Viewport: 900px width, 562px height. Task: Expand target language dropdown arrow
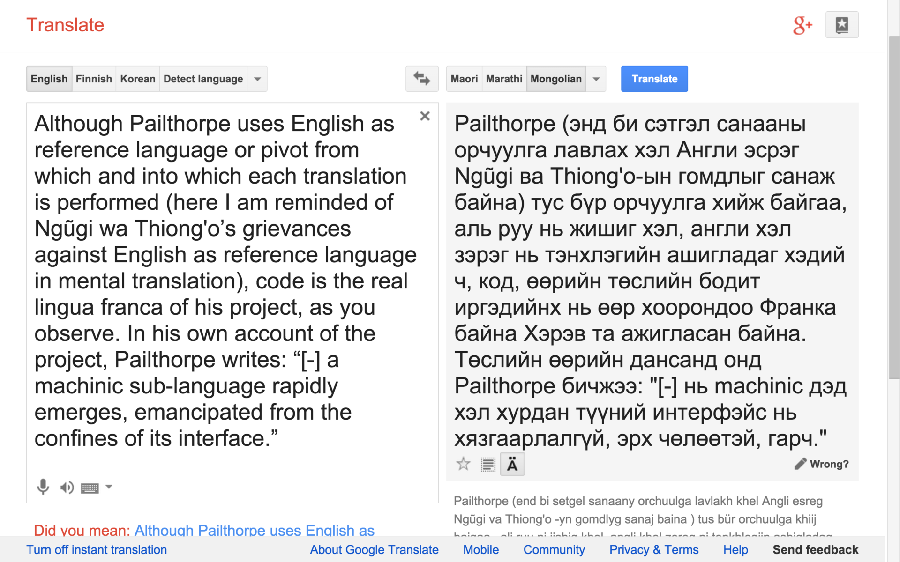596,79
